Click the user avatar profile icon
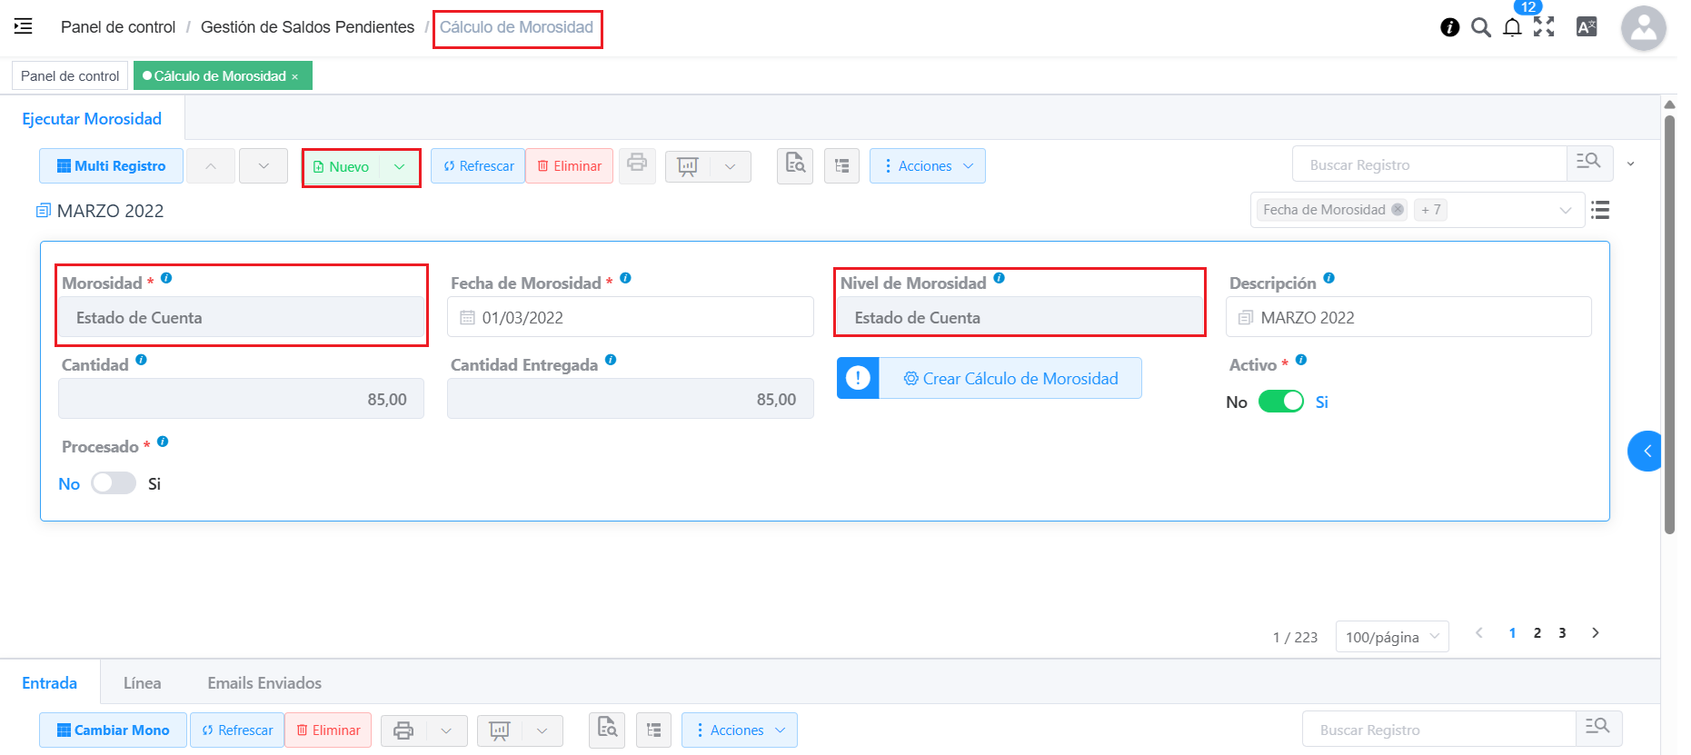Screen dimensions: 1691x755 tap(1643, 28)
